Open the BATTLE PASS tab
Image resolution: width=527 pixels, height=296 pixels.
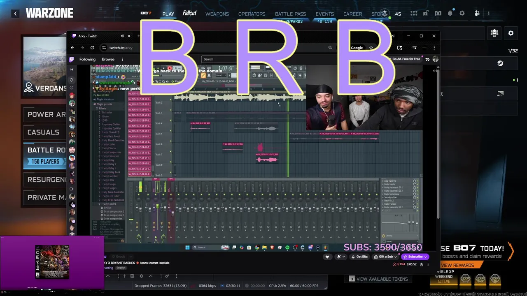coord(290,14)
